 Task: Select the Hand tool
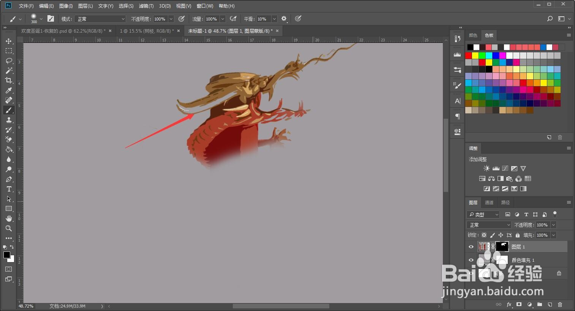[x=9, y=218]
